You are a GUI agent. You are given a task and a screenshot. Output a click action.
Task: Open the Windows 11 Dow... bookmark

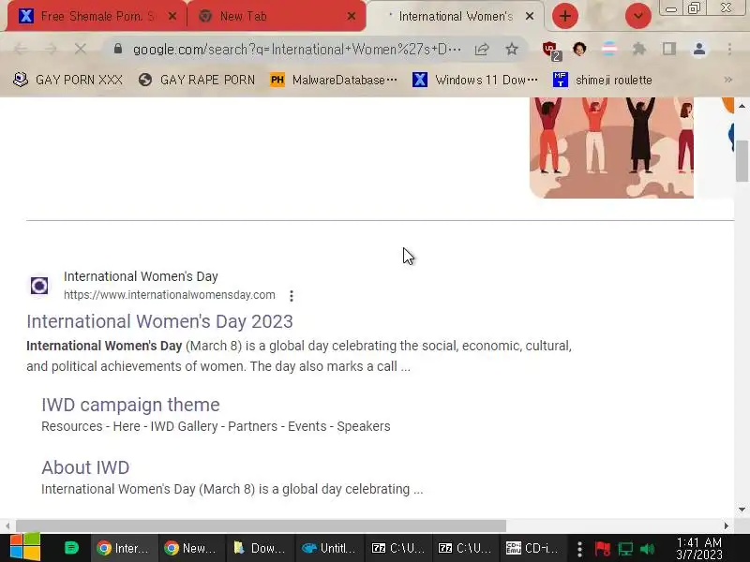click(475, 80)
